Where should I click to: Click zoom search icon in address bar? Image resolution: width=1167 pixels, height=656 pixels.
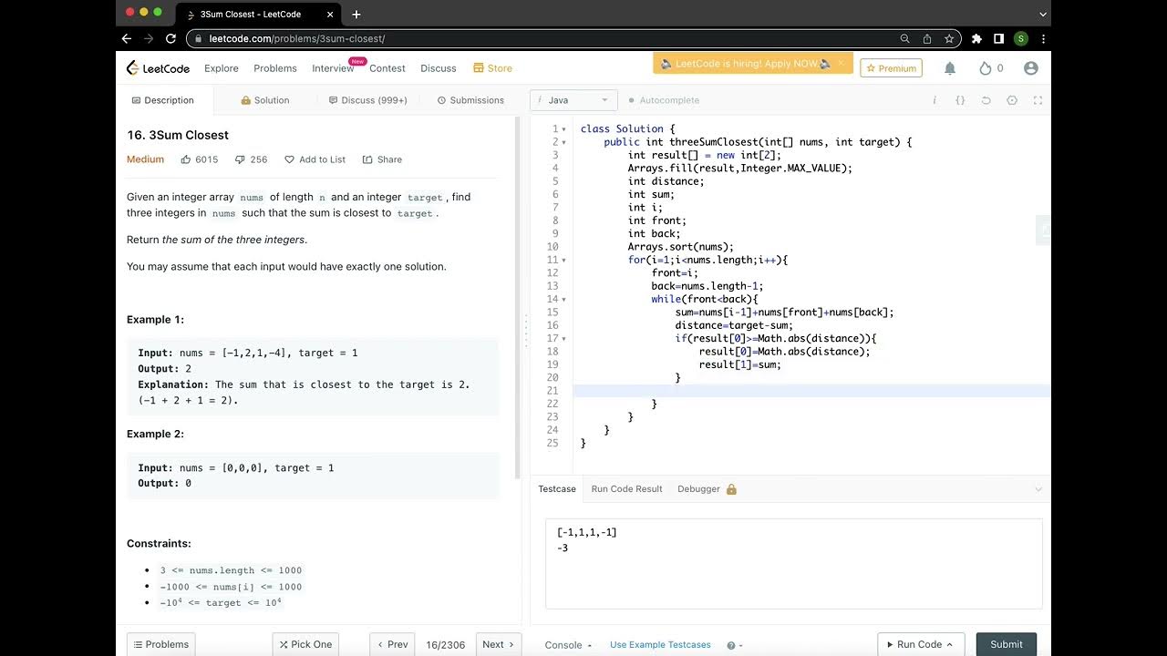904,39
